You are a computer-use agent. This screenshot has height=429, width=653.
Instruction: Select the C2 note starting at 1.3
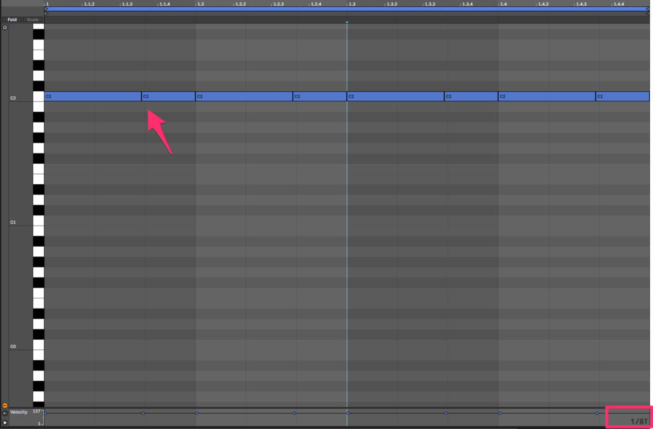[395, 96]
